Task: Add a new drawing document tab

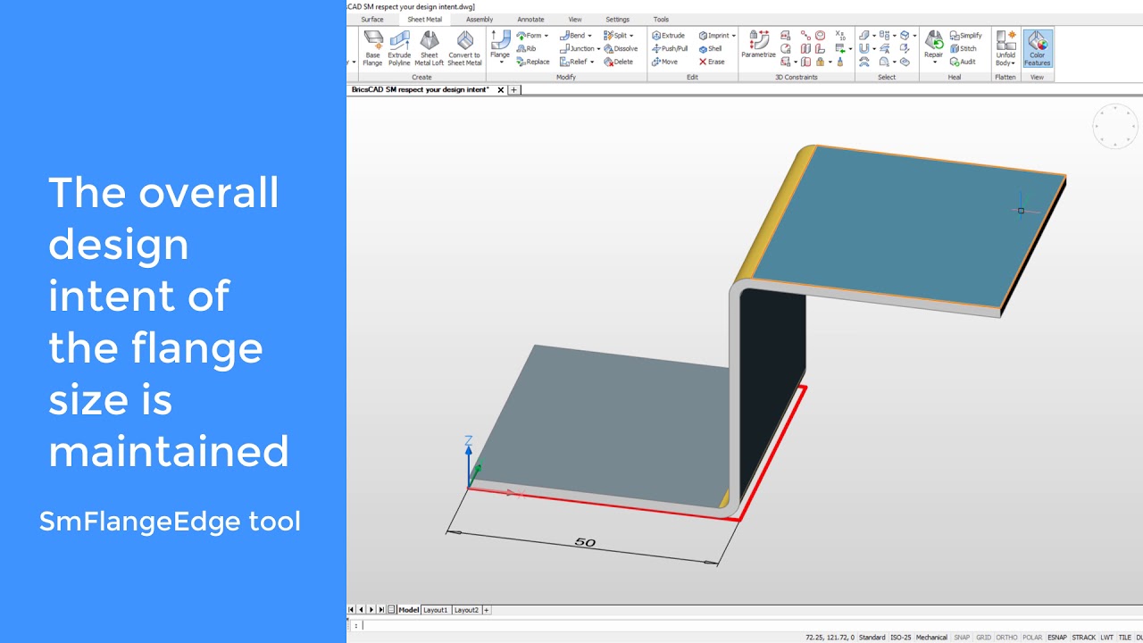Action: (x=514, y=90)
